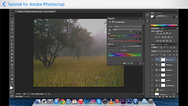188x106 pixels.
Task: Hide the Curves 1 layer
Action: 152,75
